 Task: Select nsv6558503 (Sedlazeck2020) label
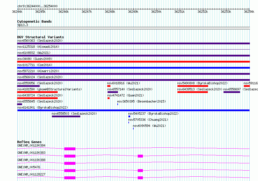74,114
